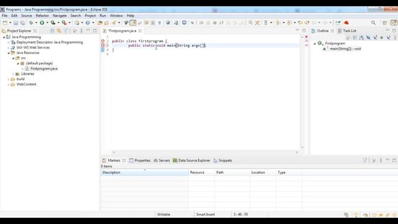
Task: Minimize the Project Explorer panel
Action: 88,30
